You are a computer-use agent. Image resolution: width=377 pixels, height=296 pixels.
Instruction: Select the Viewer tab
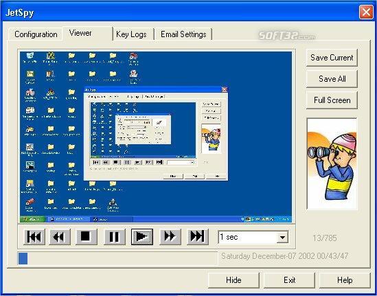pyautogui.click(x=87, y=33)
